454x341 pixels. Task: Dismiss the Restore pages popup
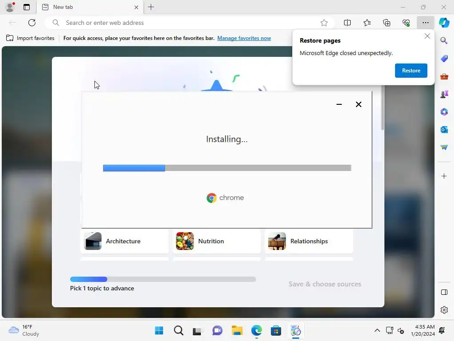(427, 36)
